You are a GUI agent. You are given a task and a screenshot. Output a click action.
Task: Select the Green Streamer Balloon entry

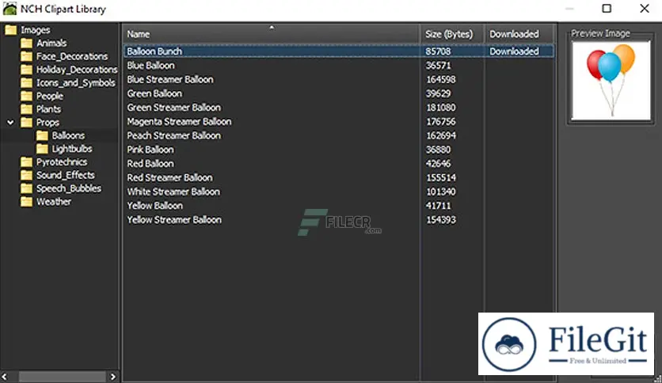[x=174, y=108]
